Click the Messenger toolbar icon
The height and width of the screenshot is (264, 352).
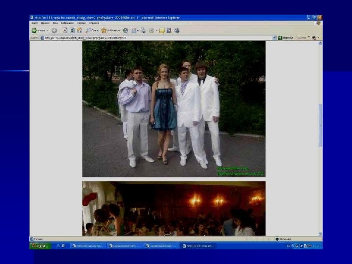click(x=177, y=30)
